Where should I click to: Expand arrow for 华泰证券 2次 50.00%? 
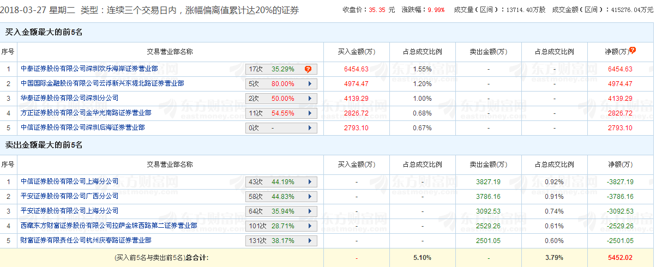pyautogui.click(x=310, y=99)
